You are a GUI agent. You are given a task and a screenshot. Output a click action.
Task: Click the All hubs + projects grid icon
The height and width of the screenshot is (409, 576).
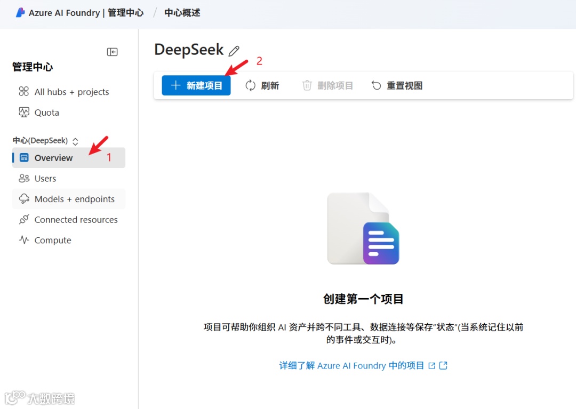[x=24, y=91]
